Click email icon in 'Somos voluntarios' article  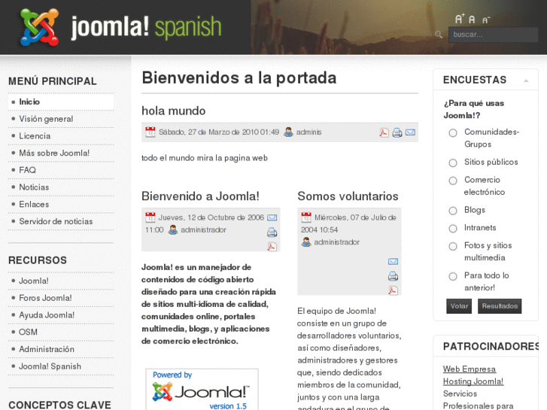tap(393, 261)
